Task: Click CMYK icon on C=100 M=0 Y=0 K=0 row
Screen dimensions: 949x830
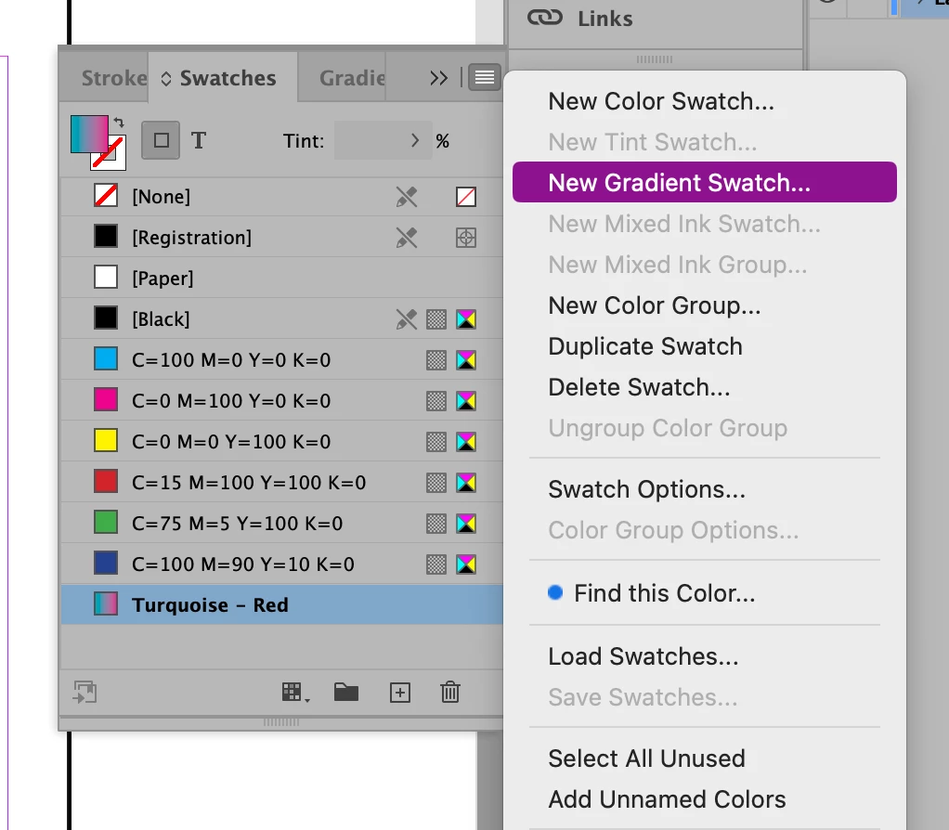Action: pos(466,360)
